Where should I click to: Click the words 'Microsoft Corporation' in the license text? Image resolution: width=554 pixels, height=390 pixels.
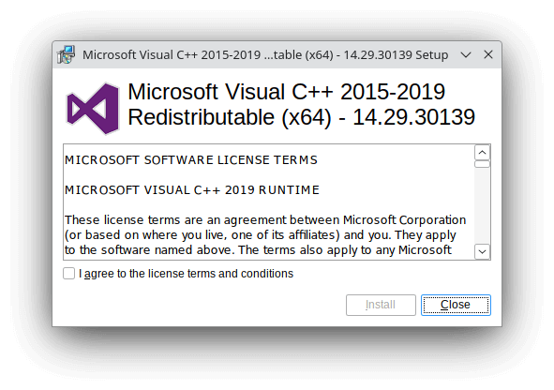pyautogui.click(x=404, y=220)
